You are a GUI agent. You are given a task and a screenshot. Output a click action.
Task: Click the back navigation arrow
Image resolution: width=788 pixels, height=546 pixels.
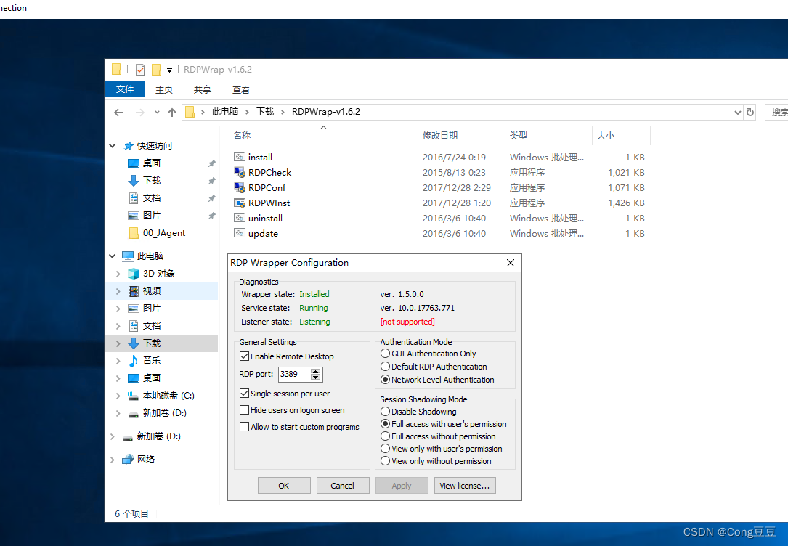pos(118,112)
